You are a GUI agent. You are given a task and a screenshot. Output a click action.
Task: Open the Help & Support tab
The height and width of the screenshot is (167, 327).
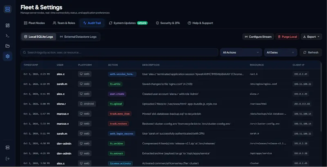[x=200, y=23]
